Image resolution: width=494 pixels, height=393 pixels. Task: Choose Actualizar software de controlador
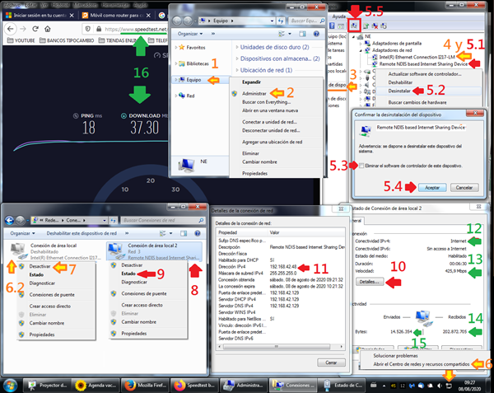(x=425, y=74)
